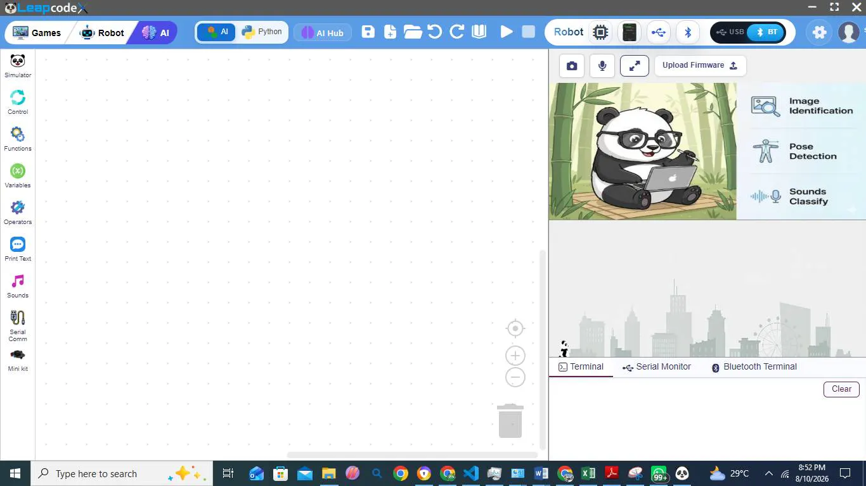Stop the running program
866x486 pixels.
(x=529, y=32)
